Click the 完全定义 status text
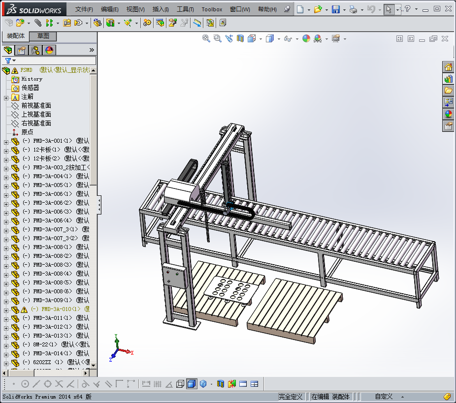This screenshot has width=456, height=403. tap(290, 397)
